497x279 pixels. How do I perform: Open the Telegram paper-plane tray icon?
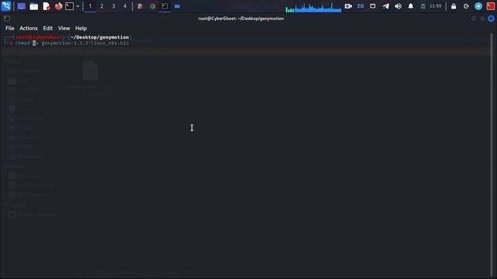click(x=385, y=6)
